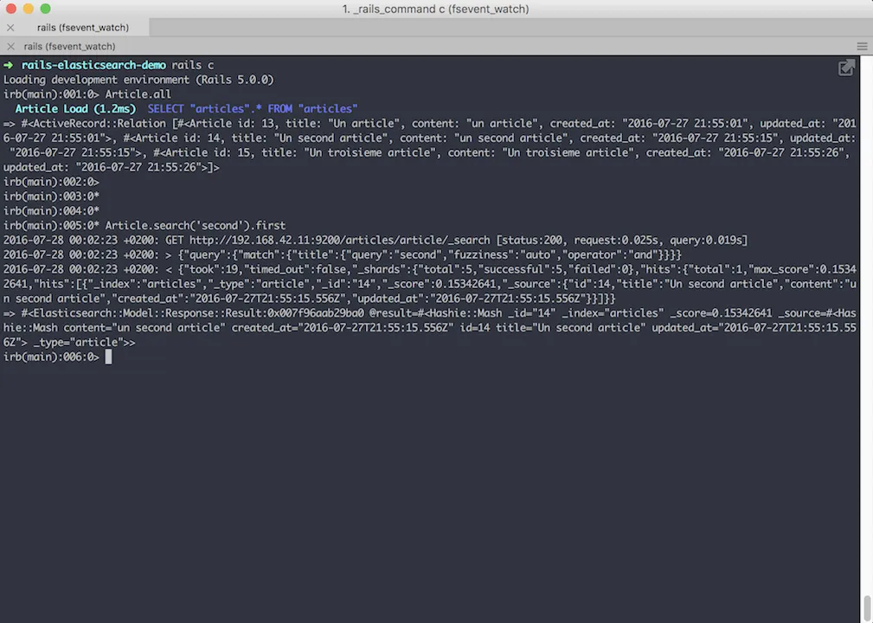Click the blue SELECT "articles".* SQL statement
The height and width of the screenshot is (623, 873).
253,108
